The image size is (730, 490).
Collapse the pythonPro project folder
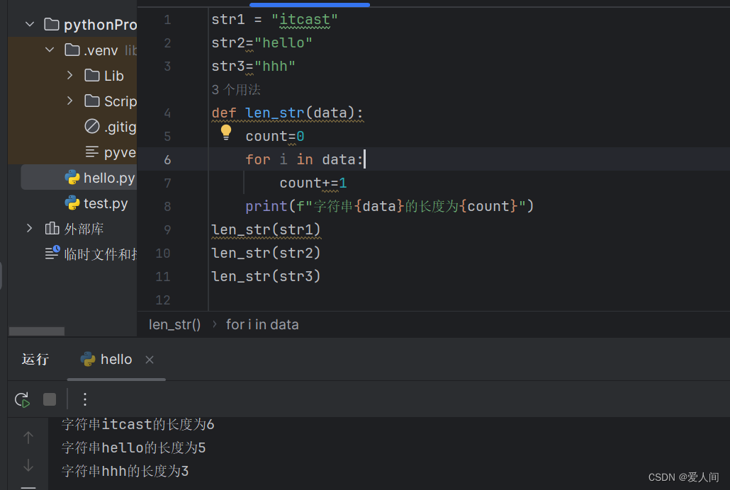[30, 24]
